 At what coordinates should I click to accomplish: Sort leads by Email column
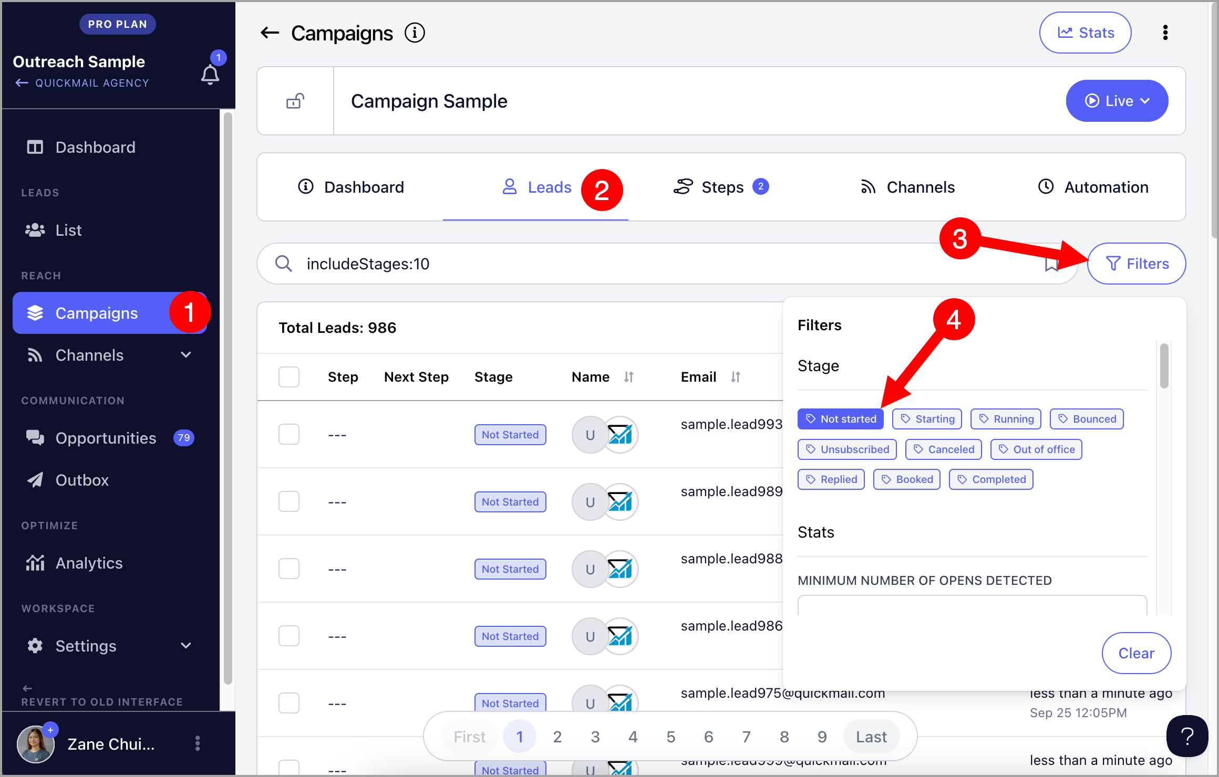click(735, 377)
